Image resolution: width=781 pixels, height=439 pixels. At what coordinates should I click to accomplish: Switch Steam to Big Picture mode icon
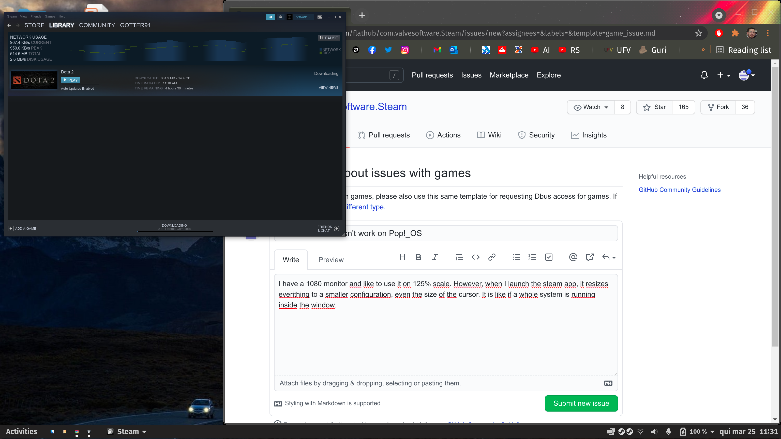click(320, 17)
